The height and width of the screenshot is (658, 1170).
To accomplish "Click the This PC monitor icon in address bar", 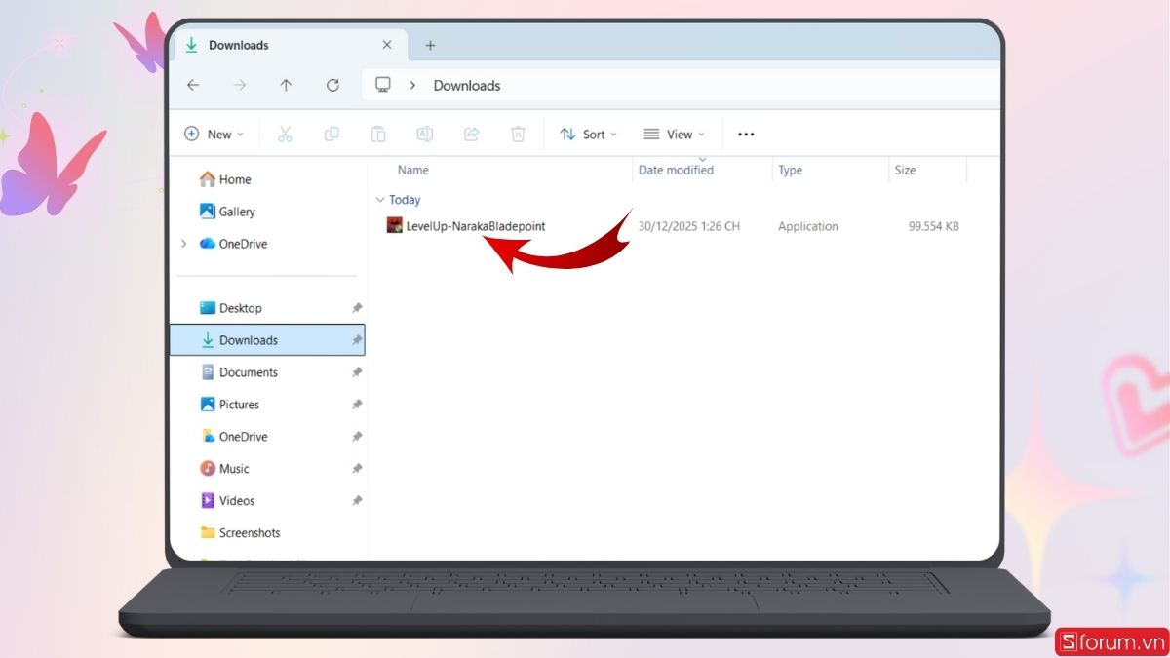I will click(x=383, y=85).
